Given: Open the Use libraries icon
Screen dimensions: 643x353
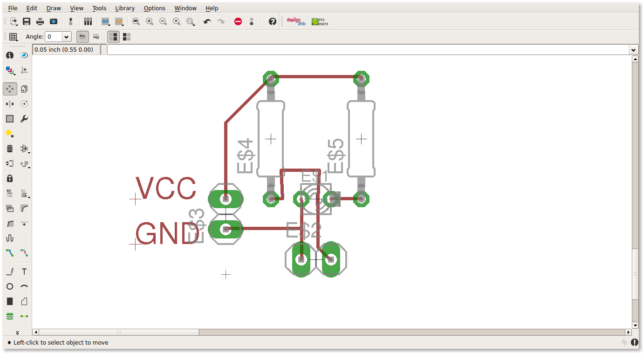Looking at the screenshot, I should click(x=88, y=21).
